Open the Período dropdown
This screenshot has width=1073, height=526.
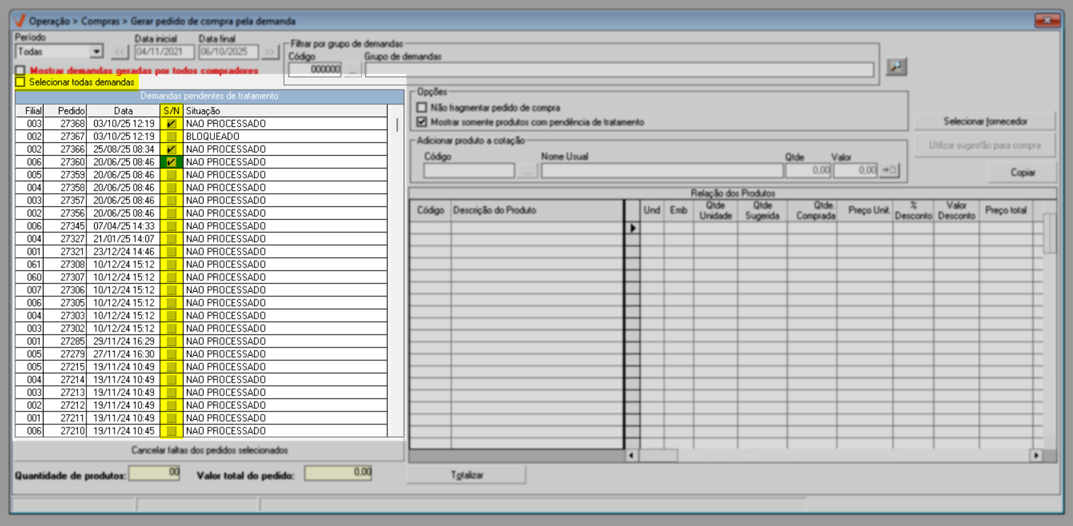pos(96,52)
